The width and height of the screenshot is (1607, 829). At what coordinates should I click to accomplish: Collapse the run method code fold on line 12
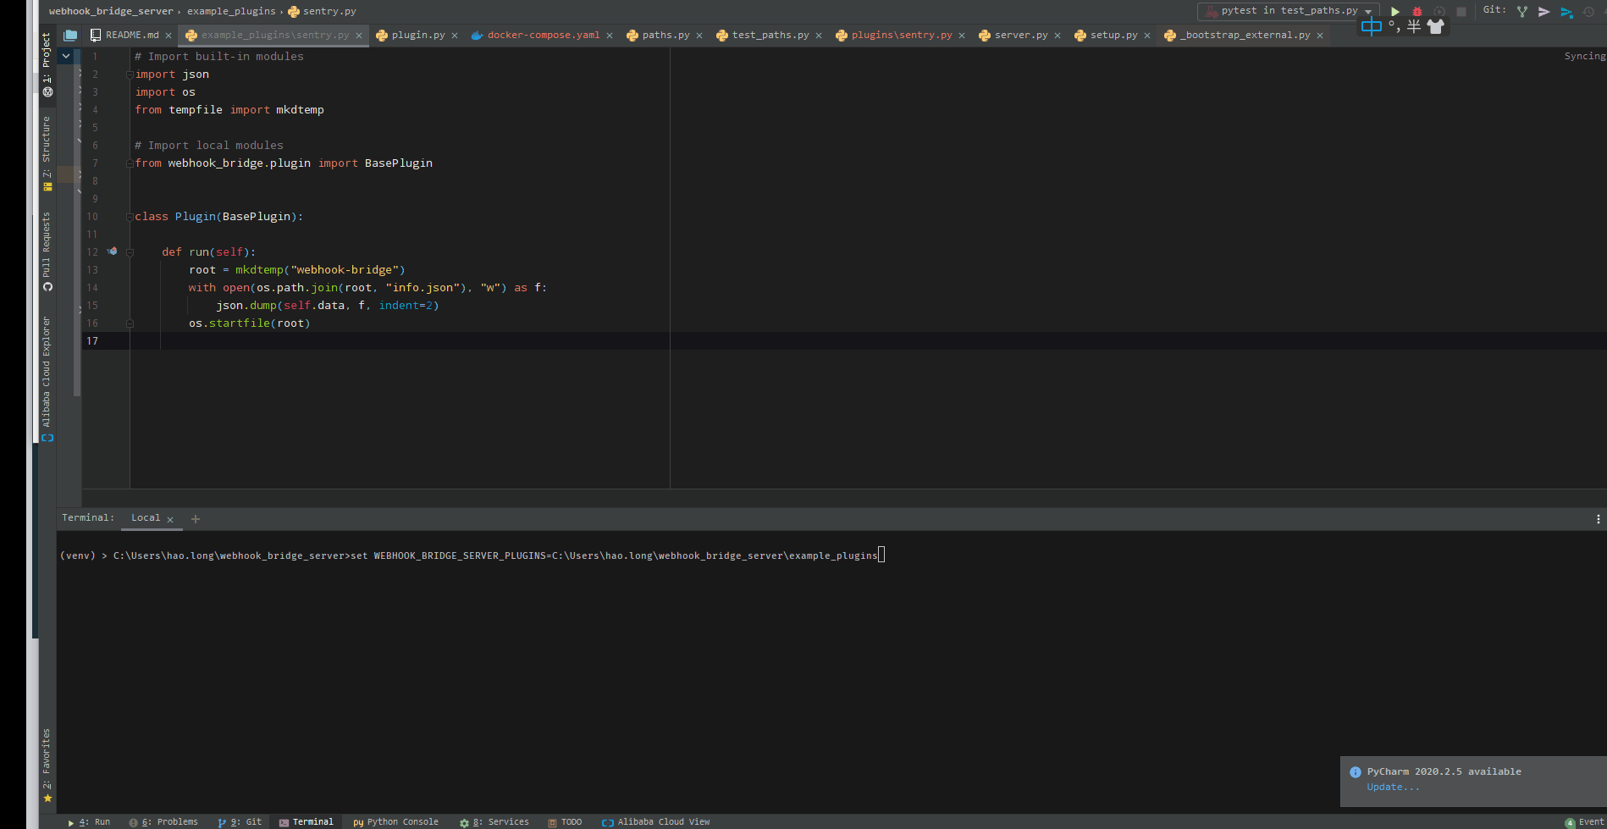tap(130, 251)
